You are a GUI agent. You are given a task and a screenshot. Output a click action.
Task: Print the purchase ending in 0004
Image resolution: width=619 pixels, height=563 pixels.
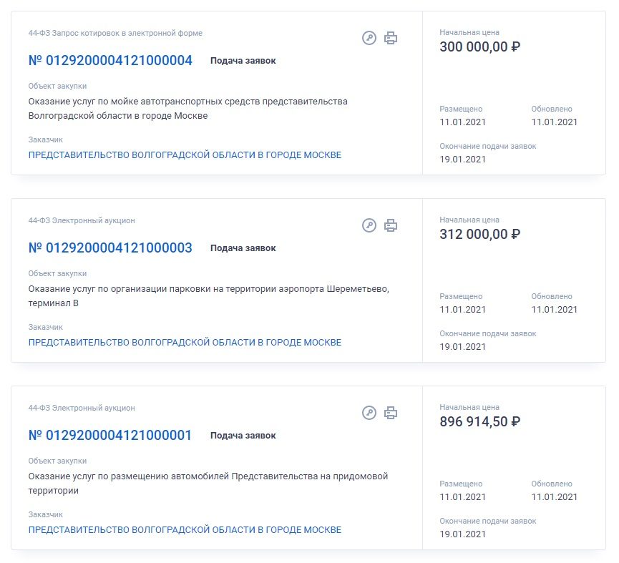[x=391, y=38]
